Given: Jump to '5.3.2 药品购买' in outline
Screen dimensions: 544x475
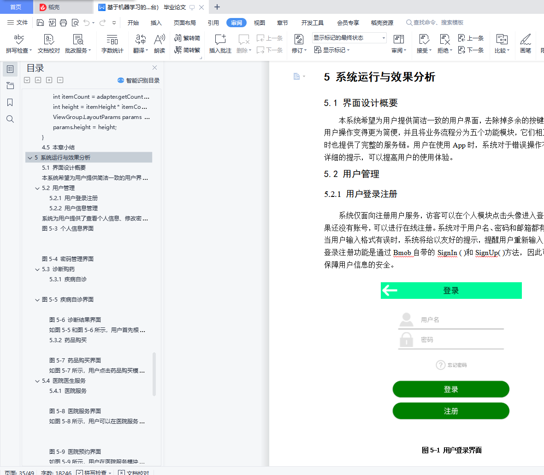Looking at the screenshot, I should coord(68,340).
